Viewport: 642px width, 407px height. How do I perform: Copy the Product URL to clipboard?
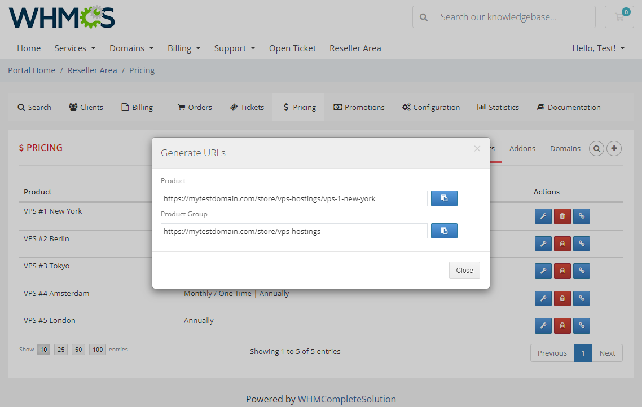pyautogui.click(x=444, y=198)
